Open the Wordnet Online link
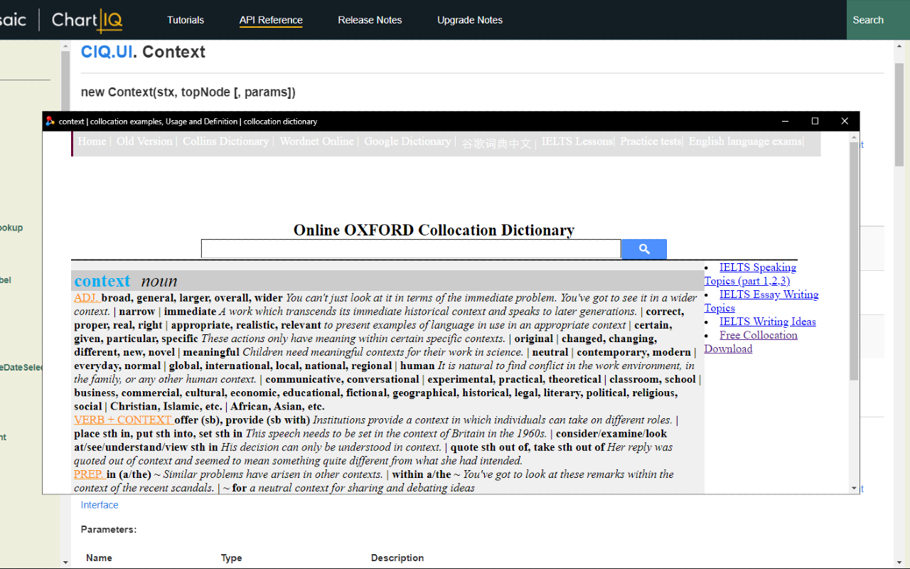Viewport: 910px width, 569px height. click(x=316, y=142)
